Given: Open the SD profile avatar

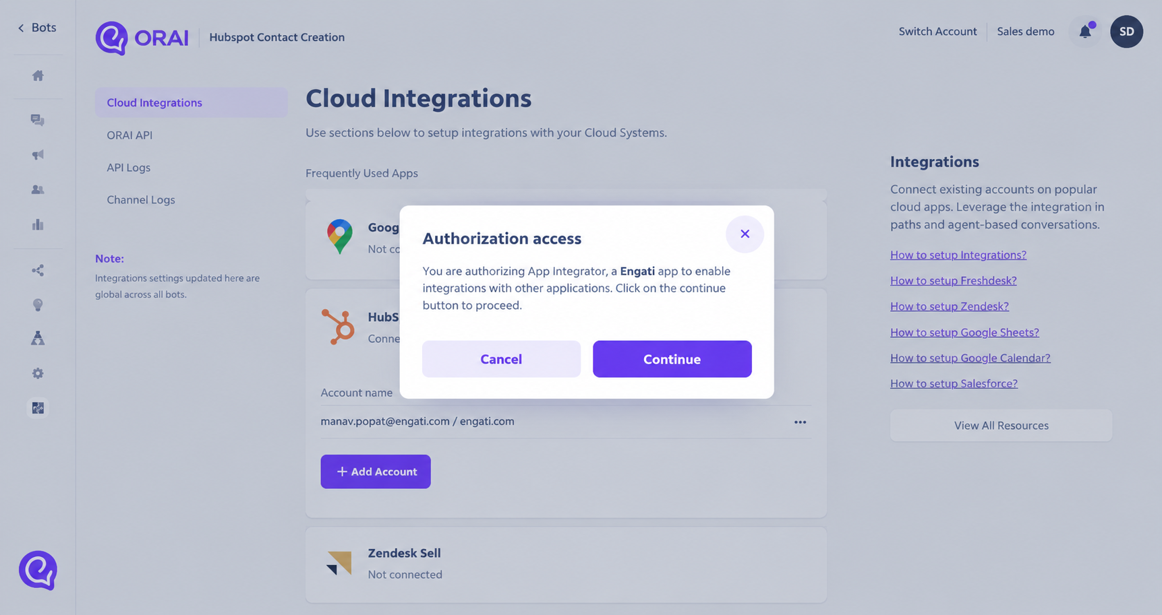Looking at the screenshot, I should [x=1126, y=32].
